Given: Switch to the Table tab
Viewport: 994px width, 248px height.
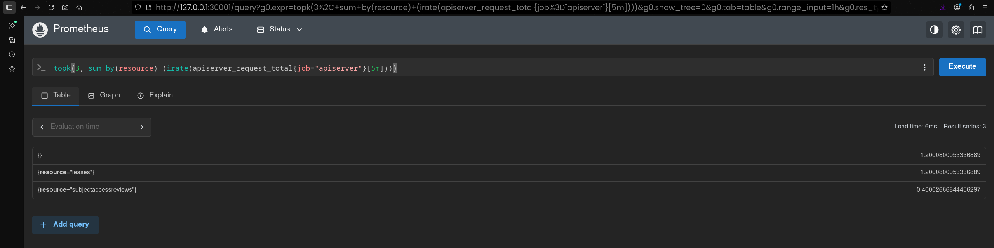Looking at the screenshot, I should point(56,95).
